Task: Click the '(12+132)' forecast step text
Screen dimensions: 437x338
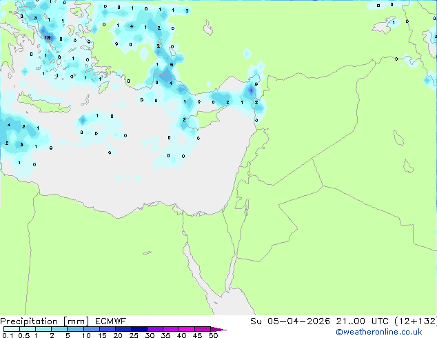Action: (x=415, y=321)
